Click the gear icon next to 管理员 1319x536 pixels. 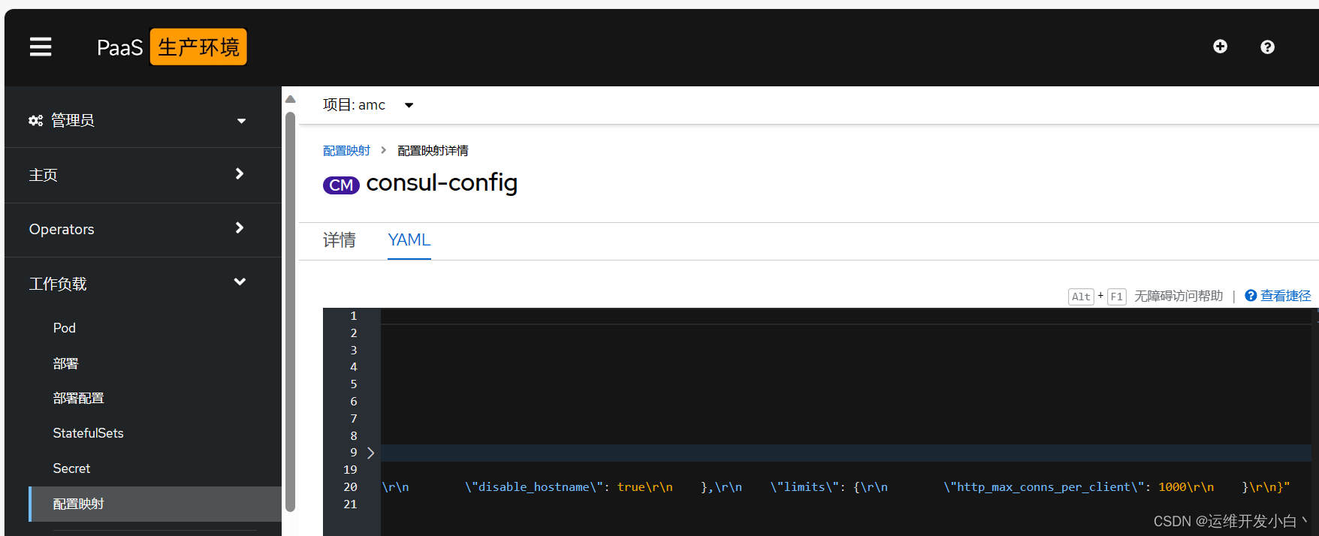tap(35, 120)
